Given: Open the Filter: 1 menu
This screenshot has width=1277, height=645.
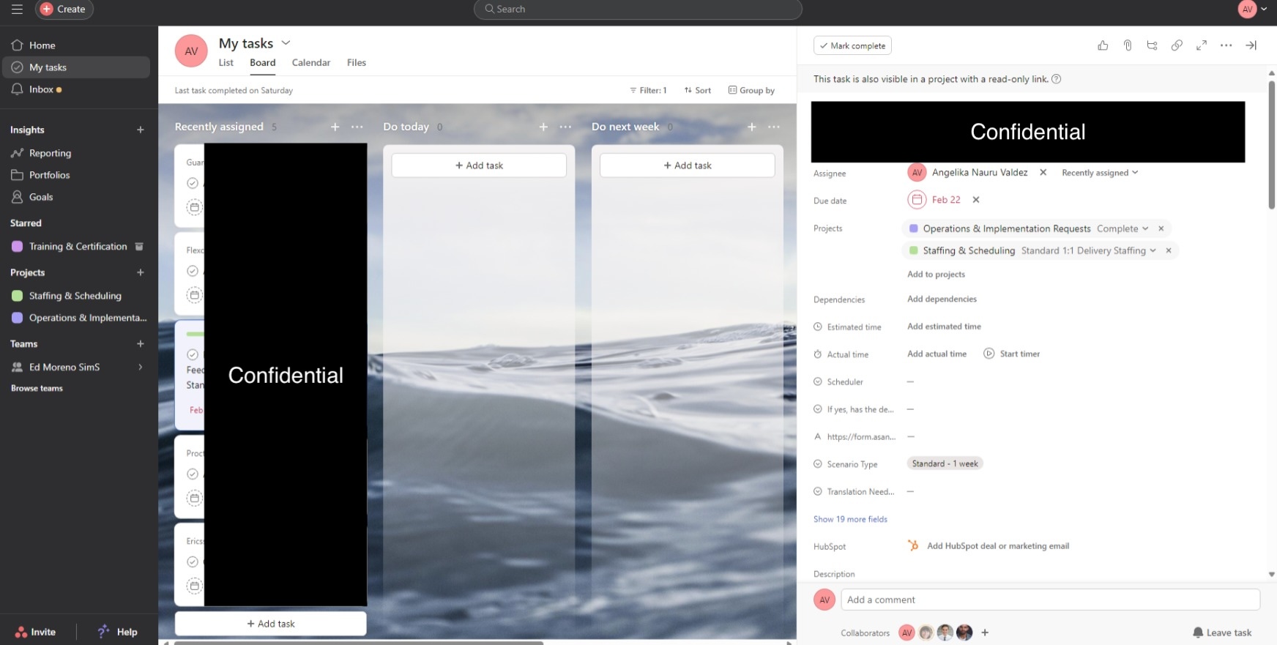Looking at the screenshot, I should [x=648, y=90].
